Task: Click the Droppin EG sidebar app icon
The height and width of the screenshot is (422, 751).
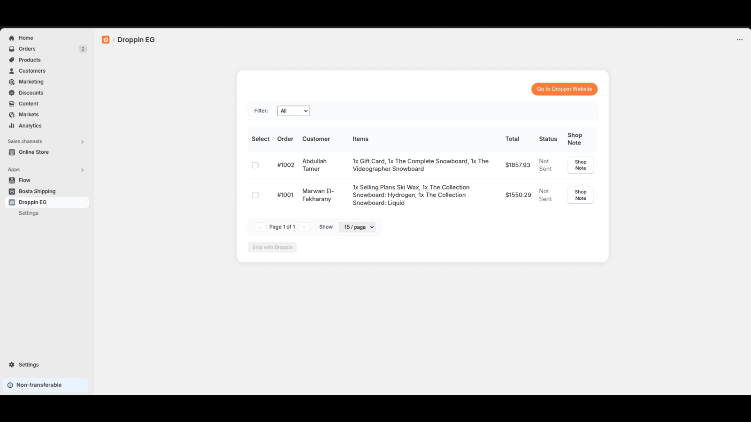Action: [x=12, y=202]
